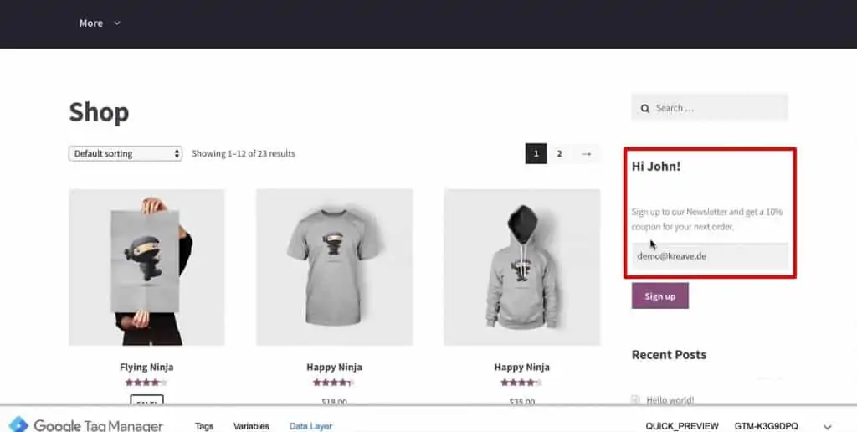
Task: Switch to the Tags tab
Action: tap(204, 426)
